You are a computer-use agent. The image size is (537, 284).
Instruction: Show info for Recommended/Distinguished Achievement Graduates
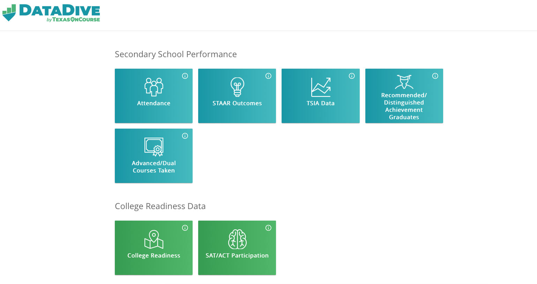click(x=435, y=76)
